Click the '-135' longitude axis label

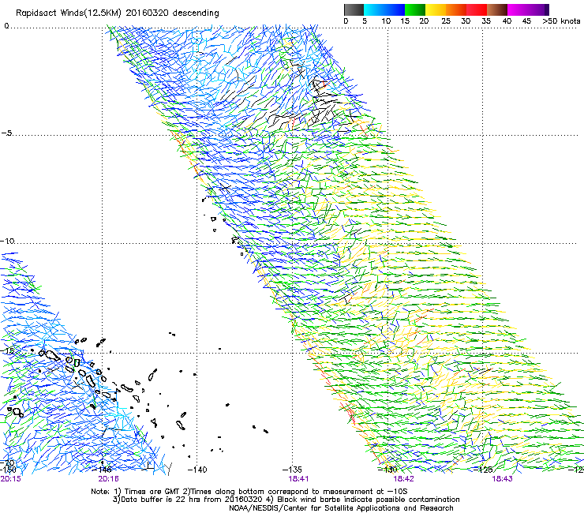(x=292, y=470)
